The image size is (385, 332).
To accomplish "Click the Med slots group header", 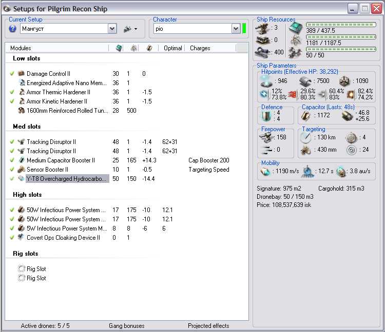I will click(27, 127).
